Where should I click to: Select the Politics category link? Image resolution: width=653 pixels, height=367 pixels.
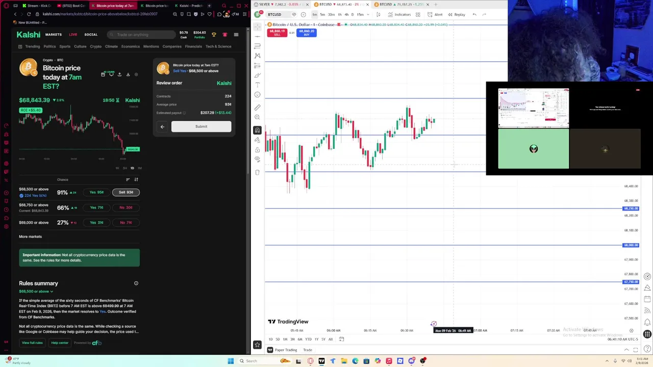coord(49,46)
